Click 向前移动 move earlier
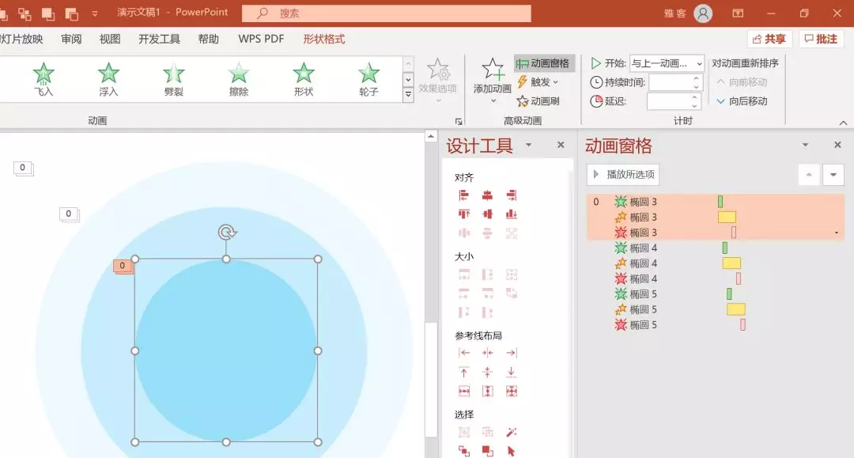This screenshot has height=458, width=854. click(742, 82)
